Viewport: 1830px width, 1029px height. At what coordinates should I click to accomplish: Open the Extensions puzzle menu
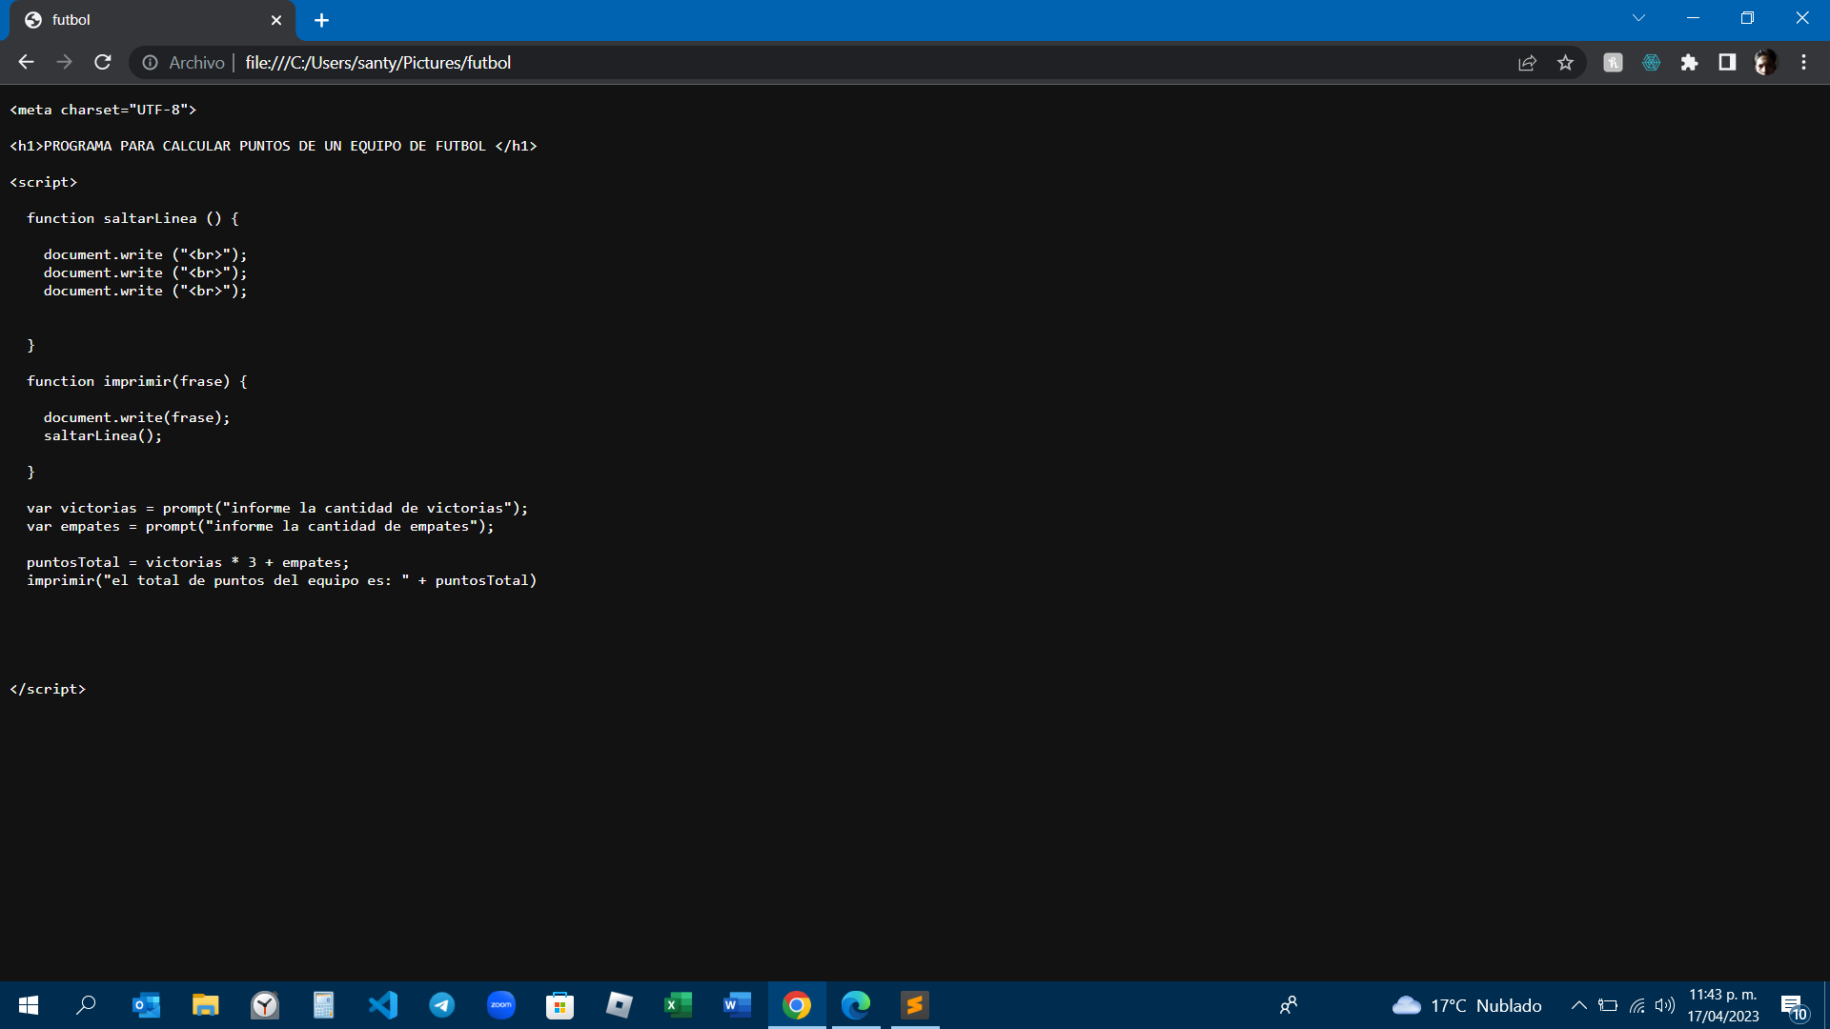point(1689,62)
